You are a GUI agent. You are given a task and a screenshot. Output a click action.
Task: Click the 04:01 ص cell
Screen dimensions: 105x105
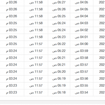[x=82, y=37]
